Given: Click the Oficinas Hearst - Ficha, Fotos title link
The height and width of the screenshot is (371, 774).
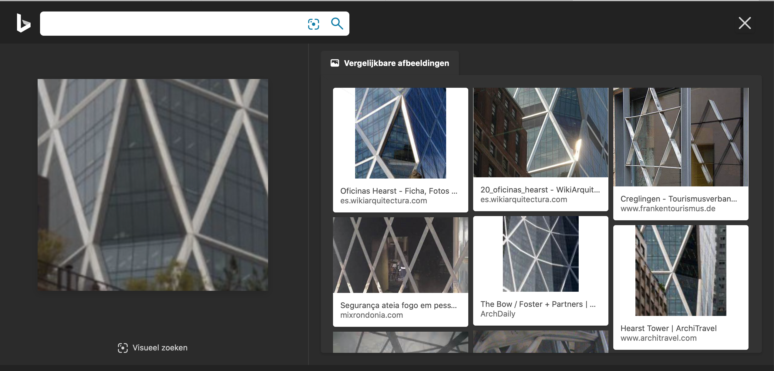Looking at the screenshot, I should [x=399, y=191].
